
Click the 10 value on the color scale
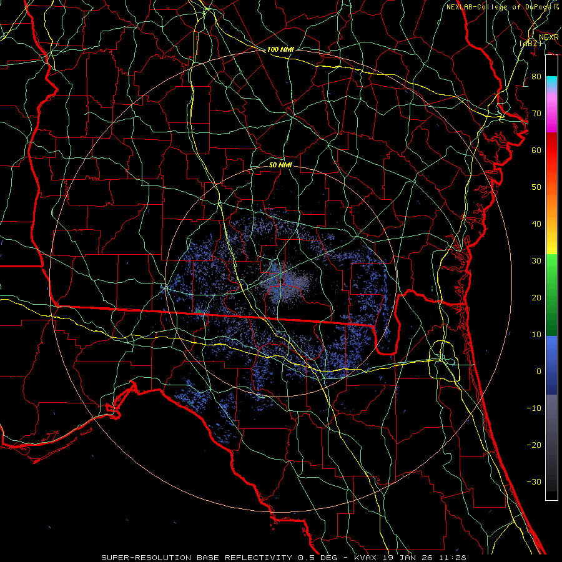536,335
